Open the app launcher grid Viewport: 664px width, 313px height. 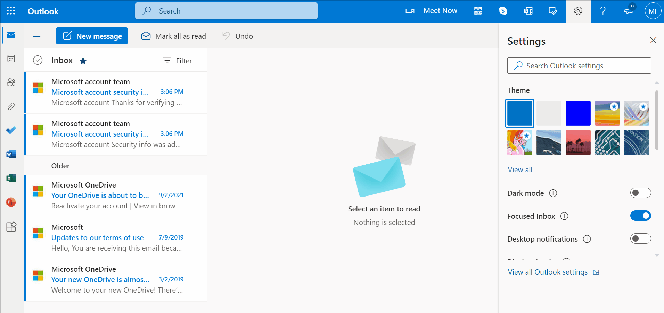click(x=11, y=11)
